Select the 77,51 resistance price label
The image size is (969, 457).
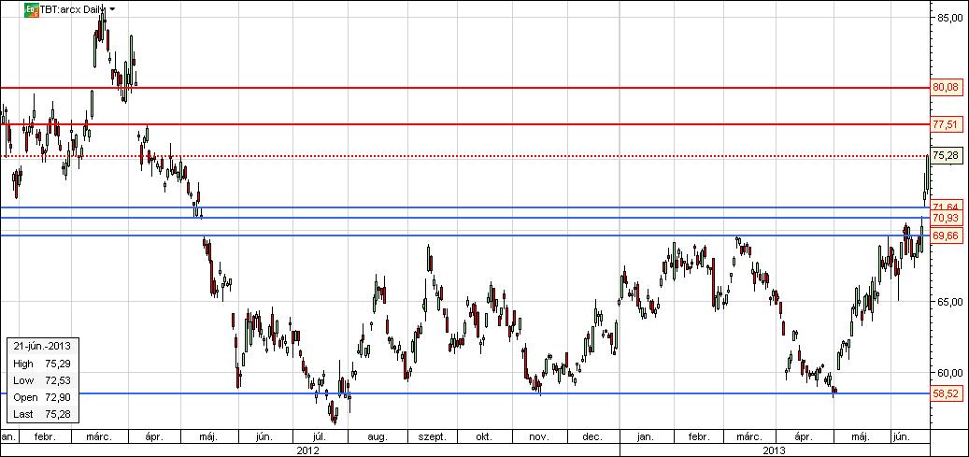click(x=948, y=124)
